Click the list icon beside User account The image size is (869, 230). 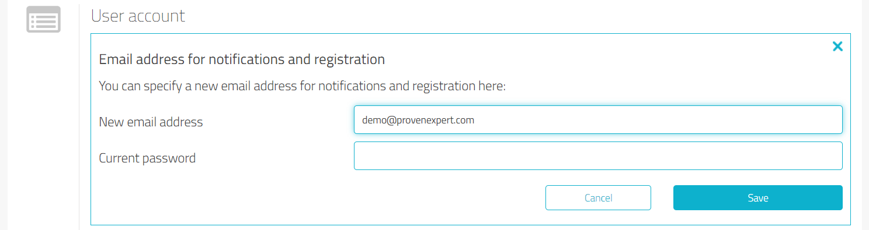(x=44, y=19)
